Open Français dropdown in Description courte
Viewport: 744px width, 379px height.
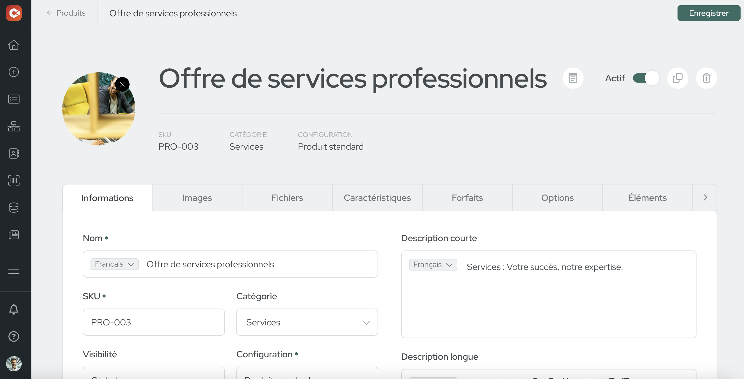point(433,265)
